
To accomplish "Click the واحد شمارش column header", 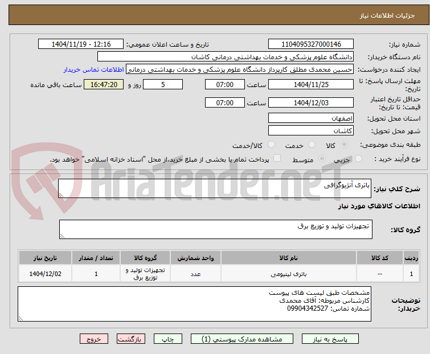I will pyautogui.click(x=195, y=258).
